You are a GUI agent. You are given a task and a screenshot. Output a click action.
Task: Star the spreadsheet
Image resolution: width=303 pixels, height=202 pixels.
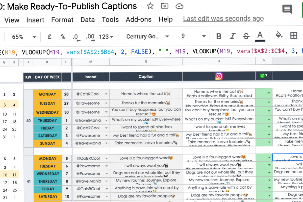(x=150, y=6)
